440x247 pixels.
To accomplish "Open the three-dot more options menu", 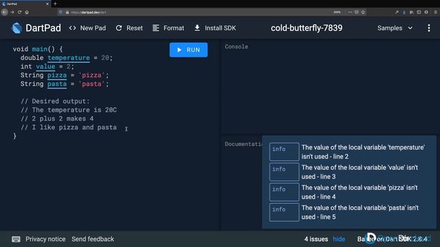I will [429, 28].
